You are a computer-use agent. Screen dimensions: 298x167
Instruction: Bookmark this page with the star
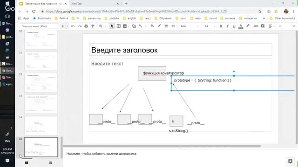[x=260, y=11]
